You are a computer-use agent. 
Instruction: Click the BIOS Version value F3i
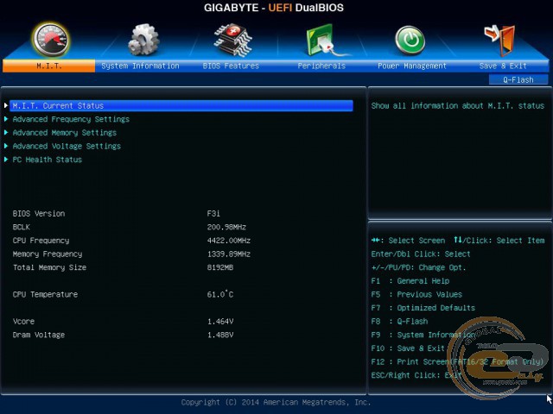[213, 213]
